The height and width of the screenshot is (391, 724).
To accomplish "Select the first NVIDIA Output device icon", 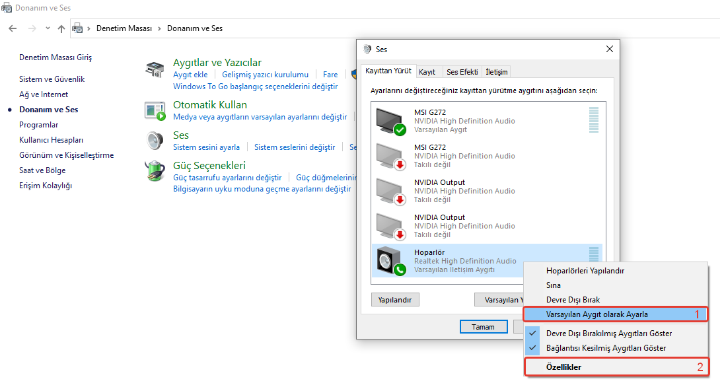I will [390, 191].
